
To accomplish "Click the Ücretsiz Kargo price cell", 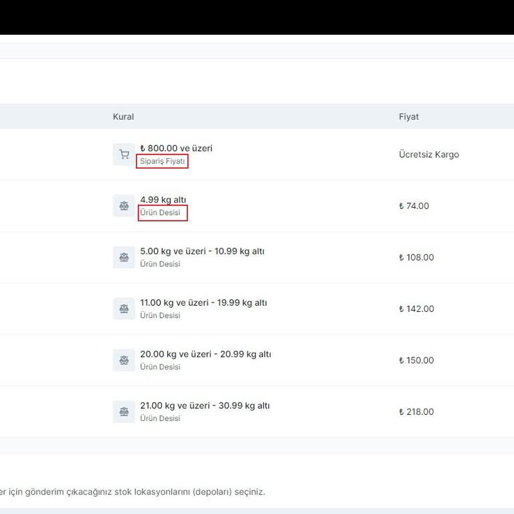I will click(x=428, y=155).
